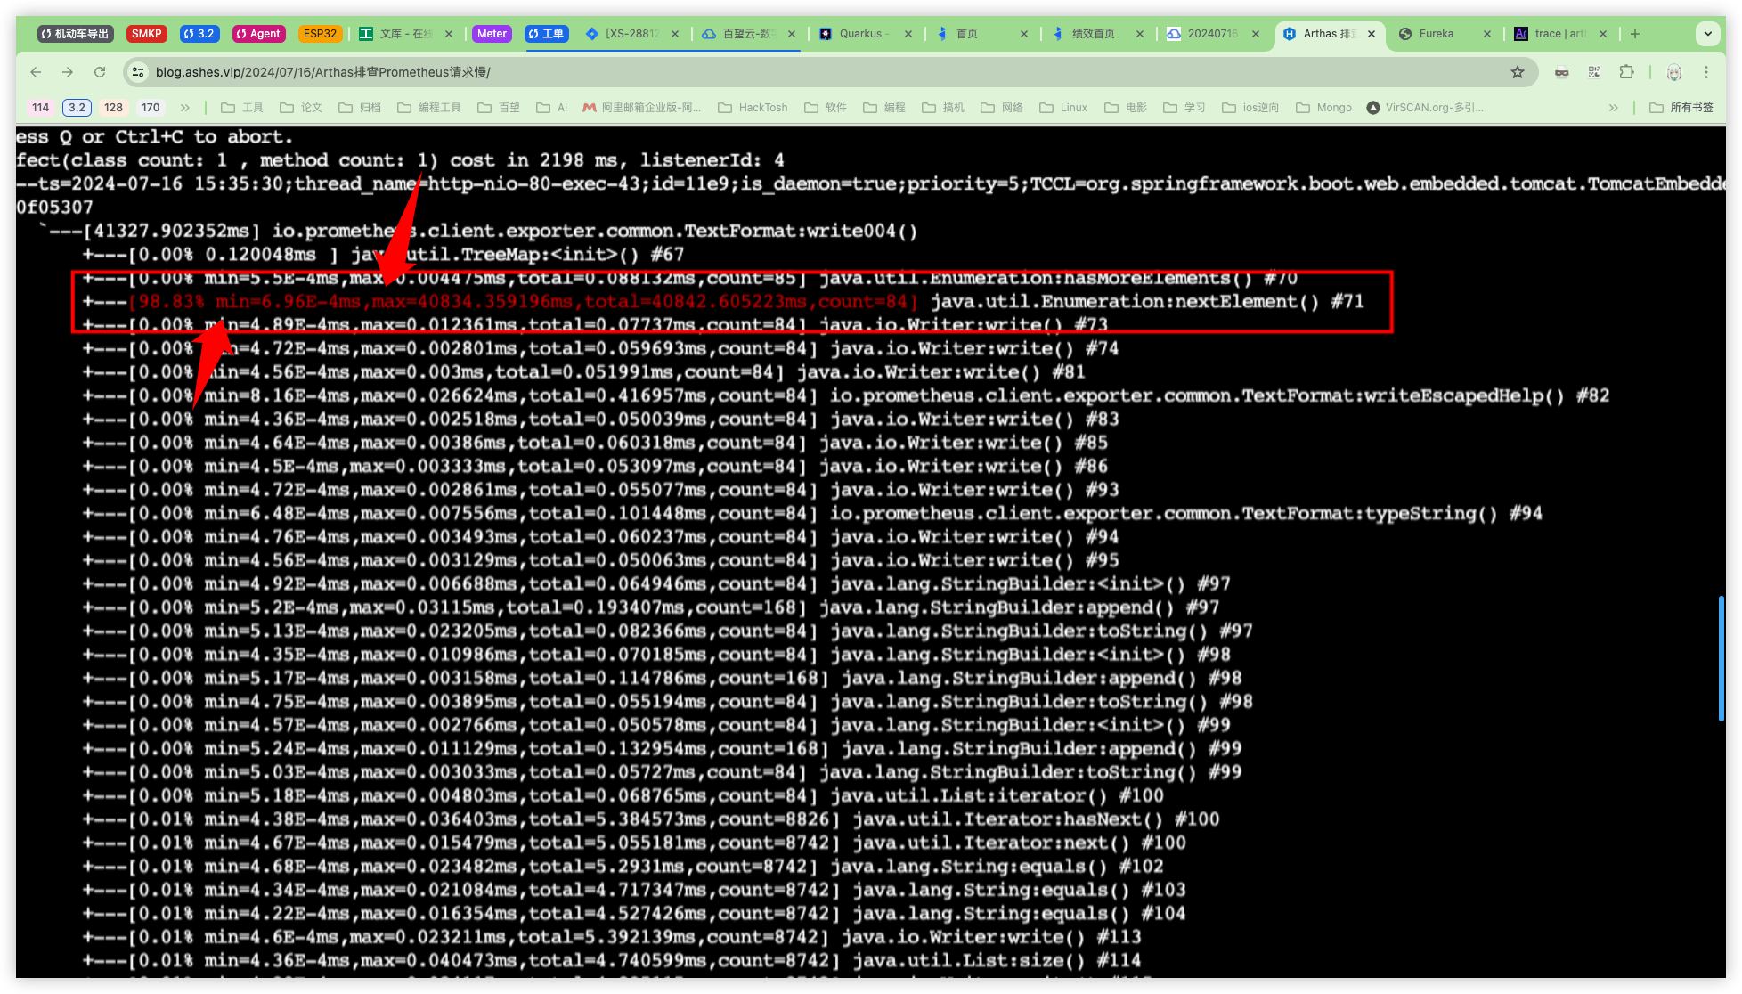Switch to the Eureka tab
1742x994 pixels.
(x=1436, y=34)
